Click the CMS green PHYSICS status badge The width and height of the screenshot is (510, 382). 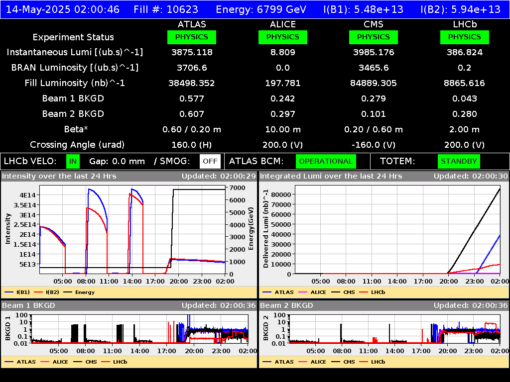(374, 37)
